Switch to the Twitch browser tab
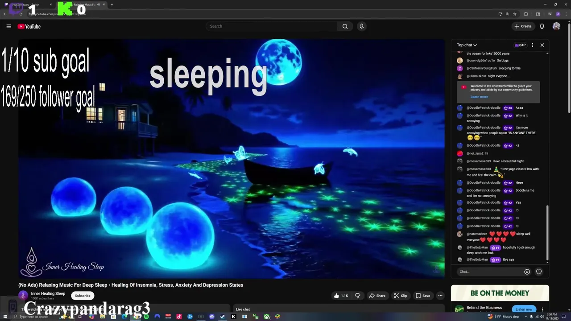This screenshot has width=571, height=321. [x=29, y=4]
